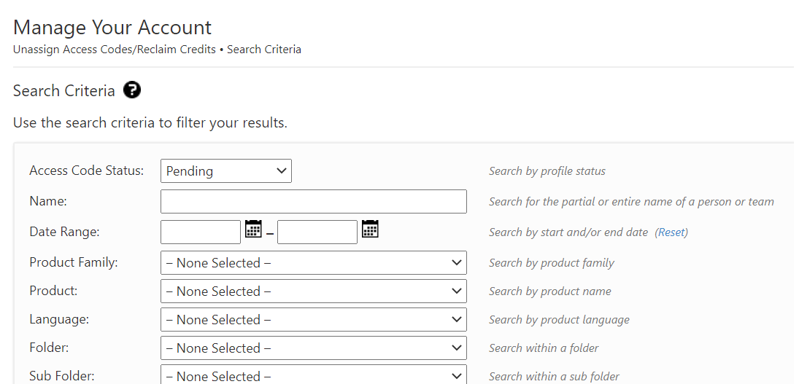799x384 pixels.
Task: Focus the end date input field
Action: (317, 232)
